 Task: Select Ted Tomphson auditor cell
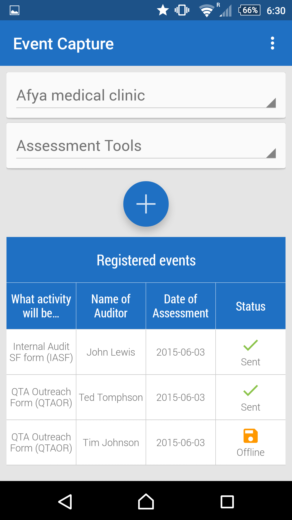pyautogui.click(x=111, y=397)
